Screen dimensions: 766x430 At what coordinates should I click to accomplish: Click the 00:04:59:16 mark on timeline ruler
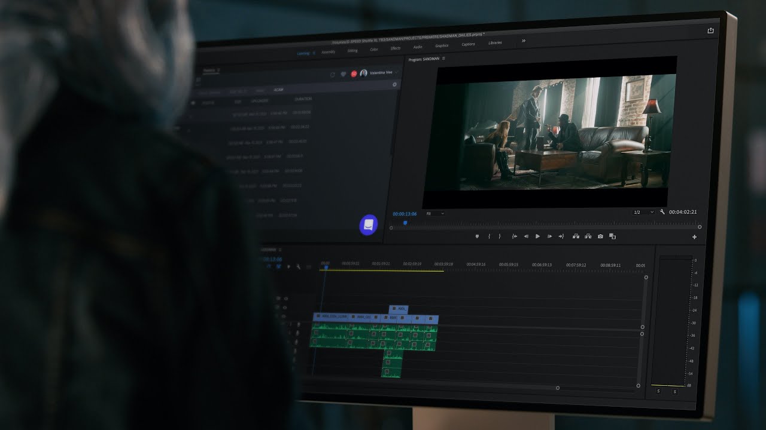click(476, 264)
